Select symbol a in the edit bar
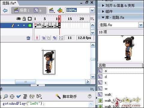 [37, 10]
